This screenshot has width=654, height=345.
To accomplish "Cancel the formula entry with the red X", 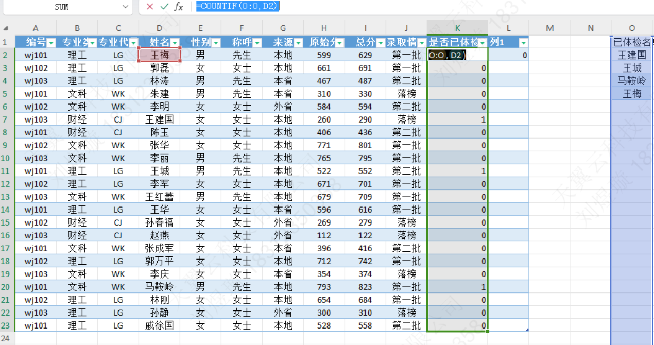I will click(x=150, y=7).
